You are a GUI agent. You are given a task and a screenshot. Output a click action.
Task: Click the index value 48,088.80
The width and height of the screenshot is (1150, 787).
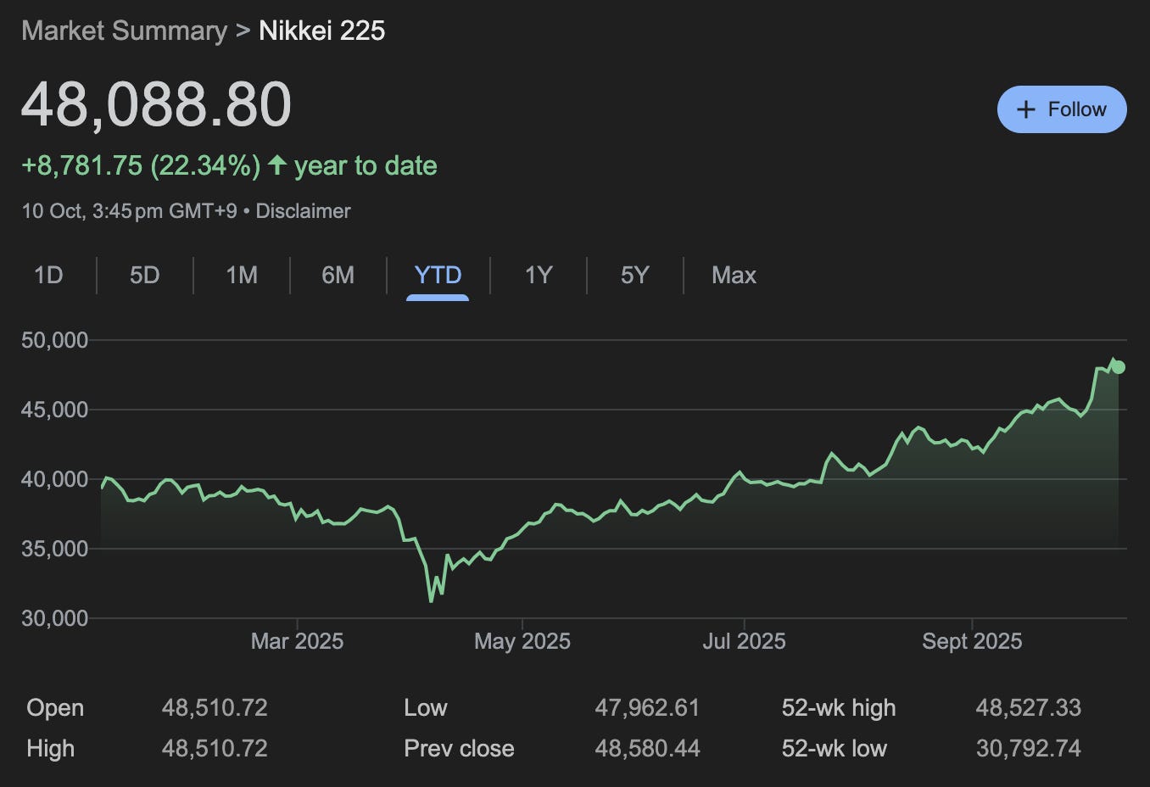tap(156, 104)
